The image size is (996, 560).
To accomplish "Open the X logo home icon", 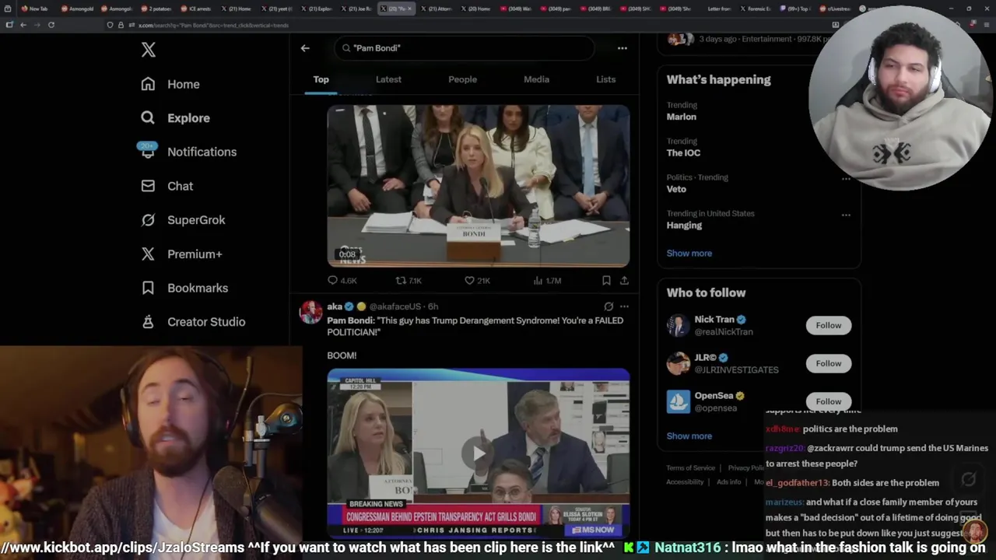I will (x=149, y=50).
